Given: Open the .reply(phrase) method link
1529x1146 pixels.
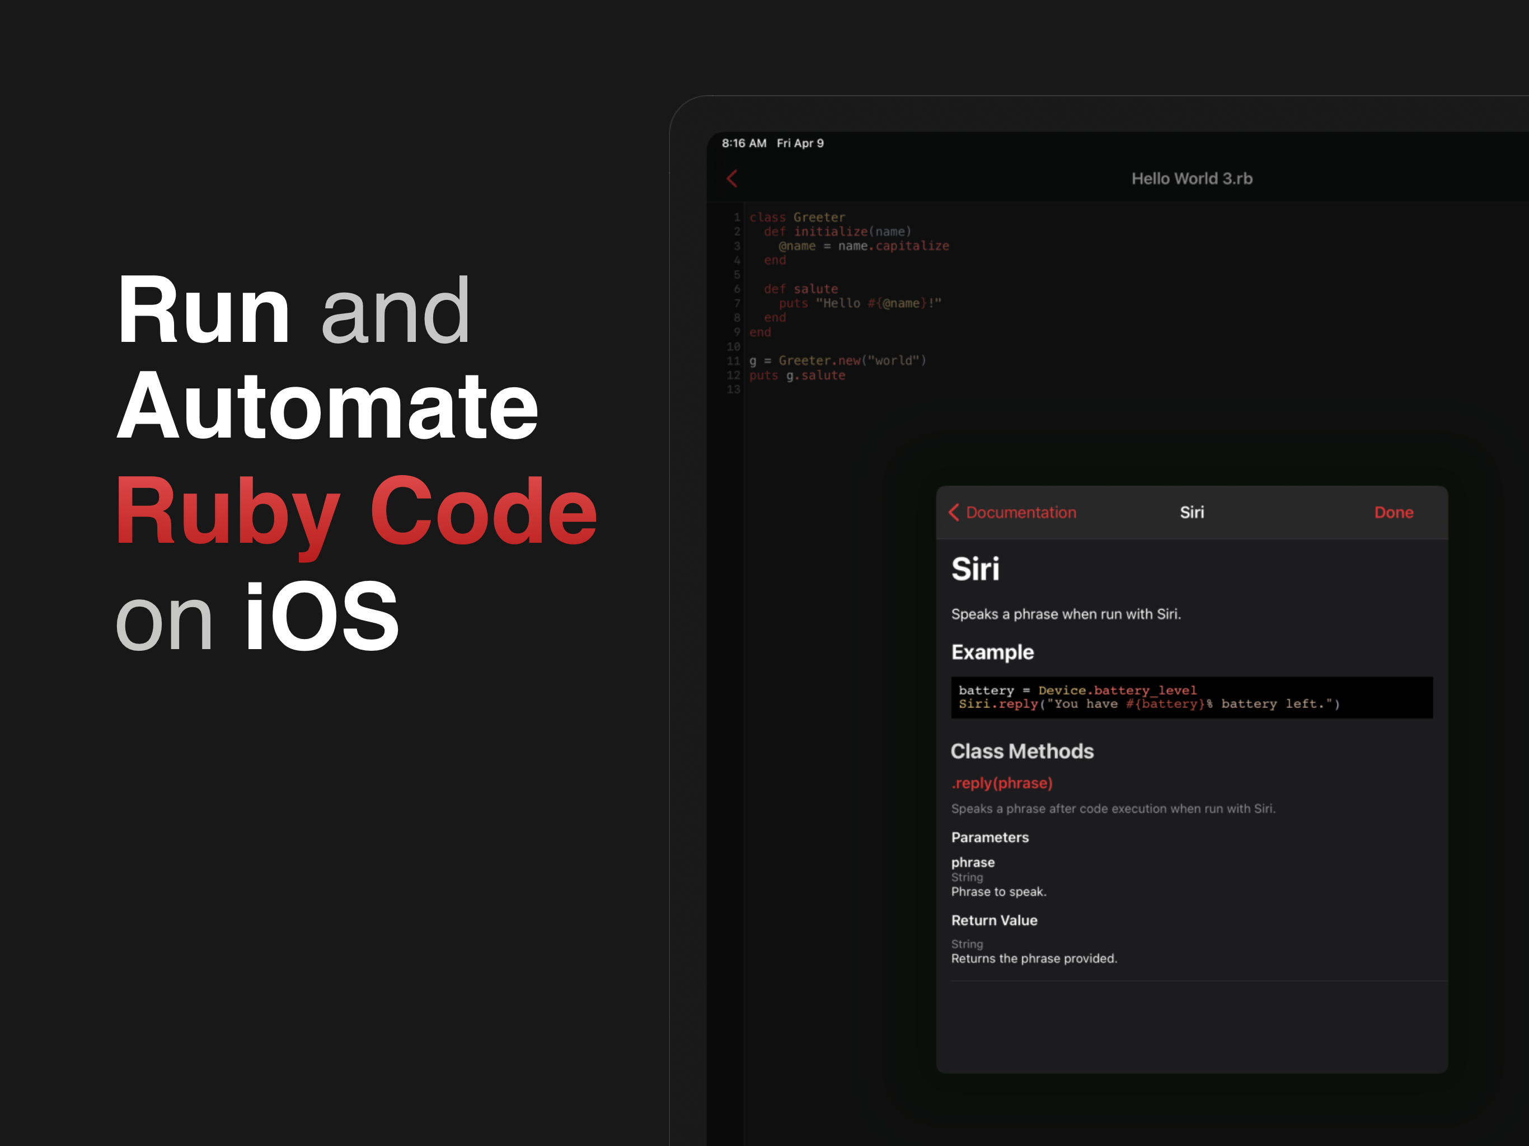Looking at the screenshot, I should [1002, 783].
